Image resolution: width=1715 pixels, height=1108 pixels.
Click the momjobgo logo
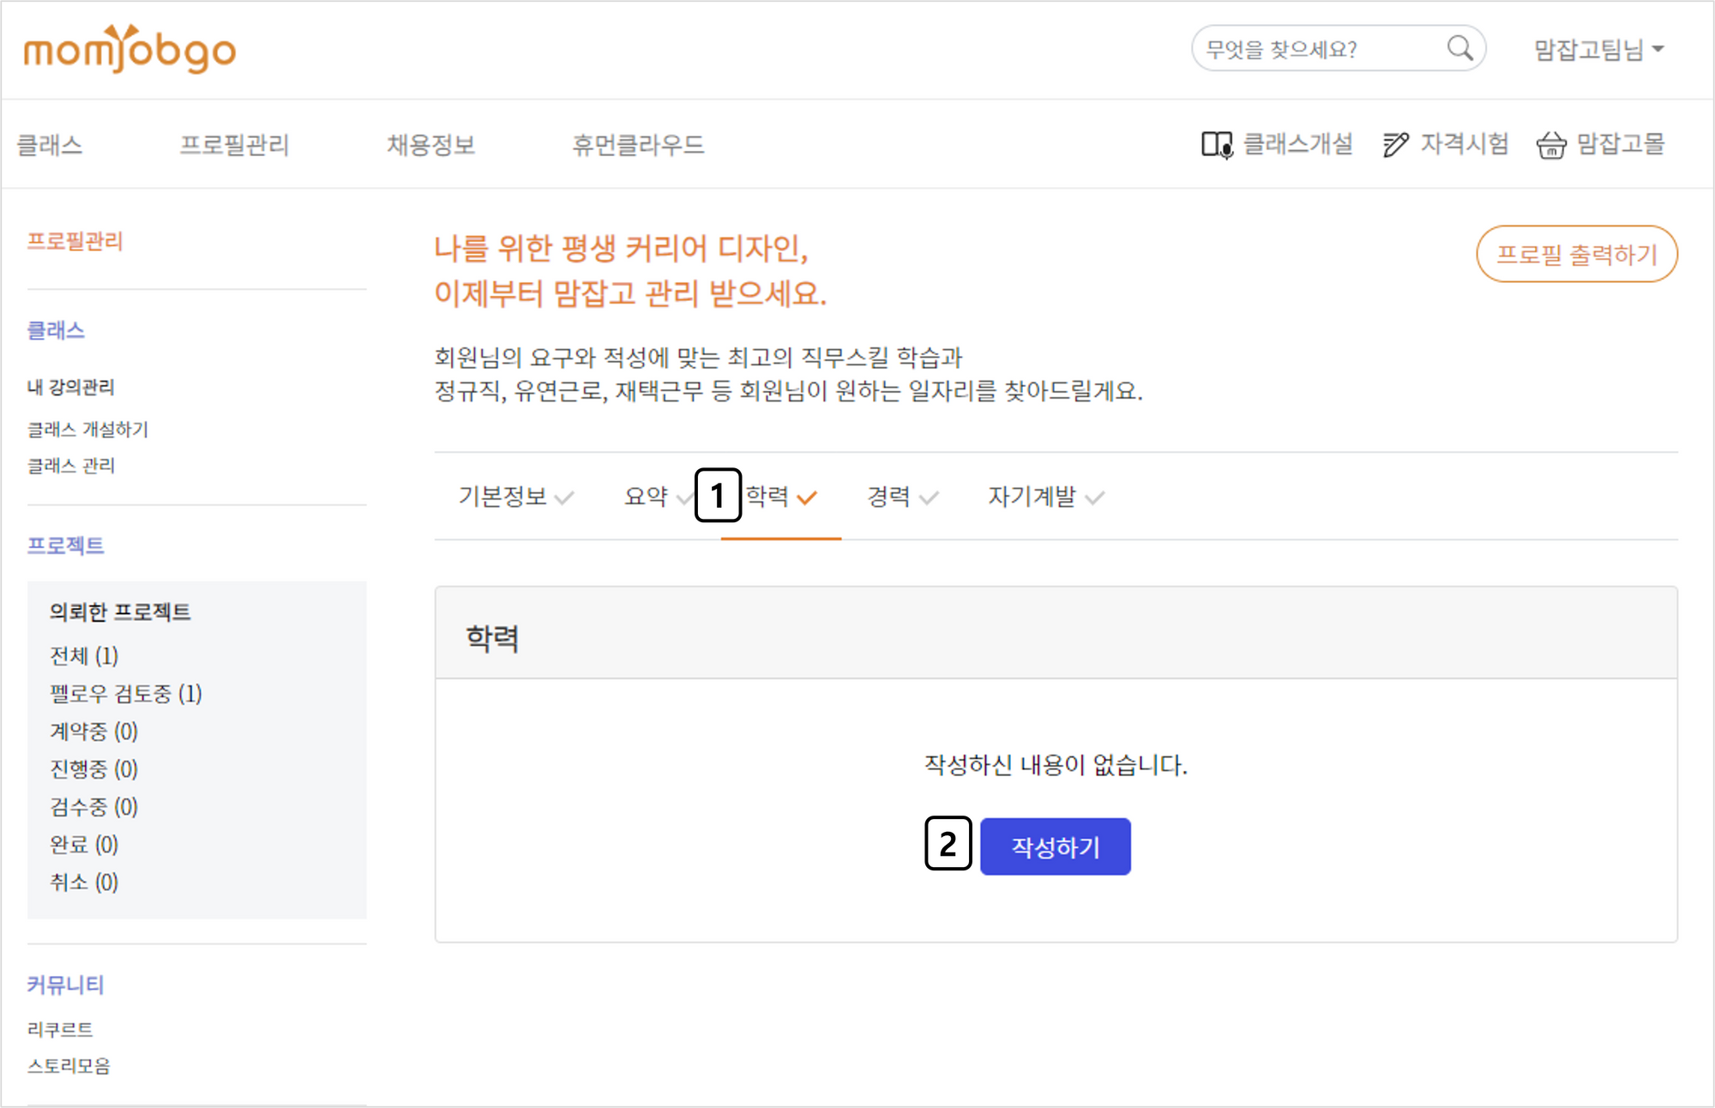click(129, 50)
